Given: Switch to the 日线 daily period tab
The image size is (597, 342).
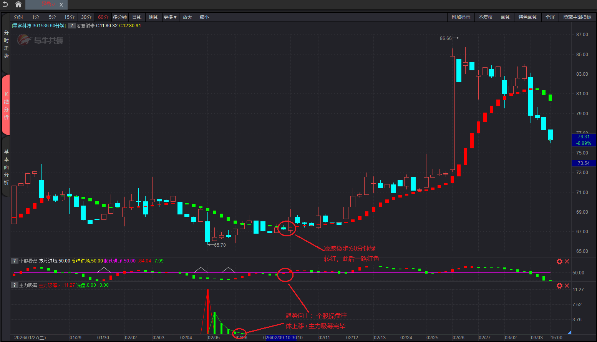Looking at the screenshot, I should (x=137, y=17).
